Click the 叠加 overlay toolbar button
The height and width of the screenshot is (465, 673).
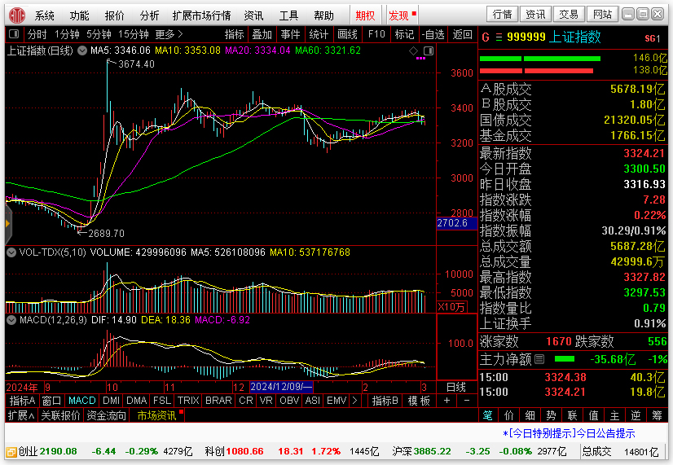coord(262,34)
